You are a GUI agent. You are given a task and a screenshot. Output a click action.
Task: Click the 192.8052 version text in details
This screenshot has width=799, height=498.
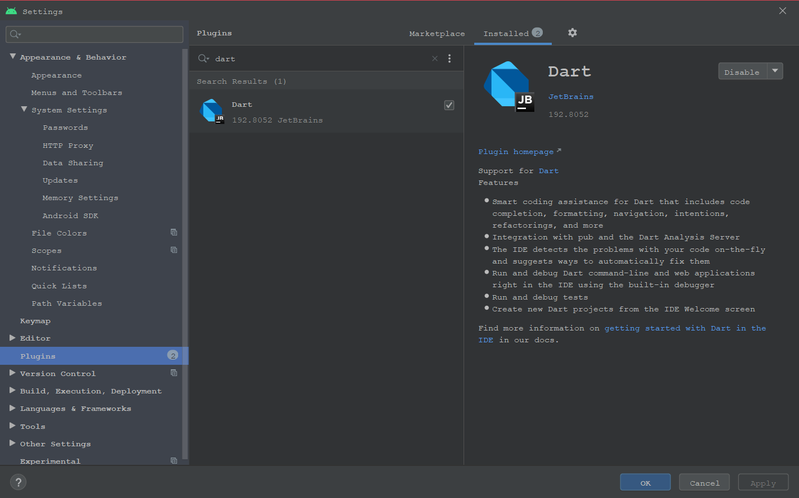tap(569, 115)
